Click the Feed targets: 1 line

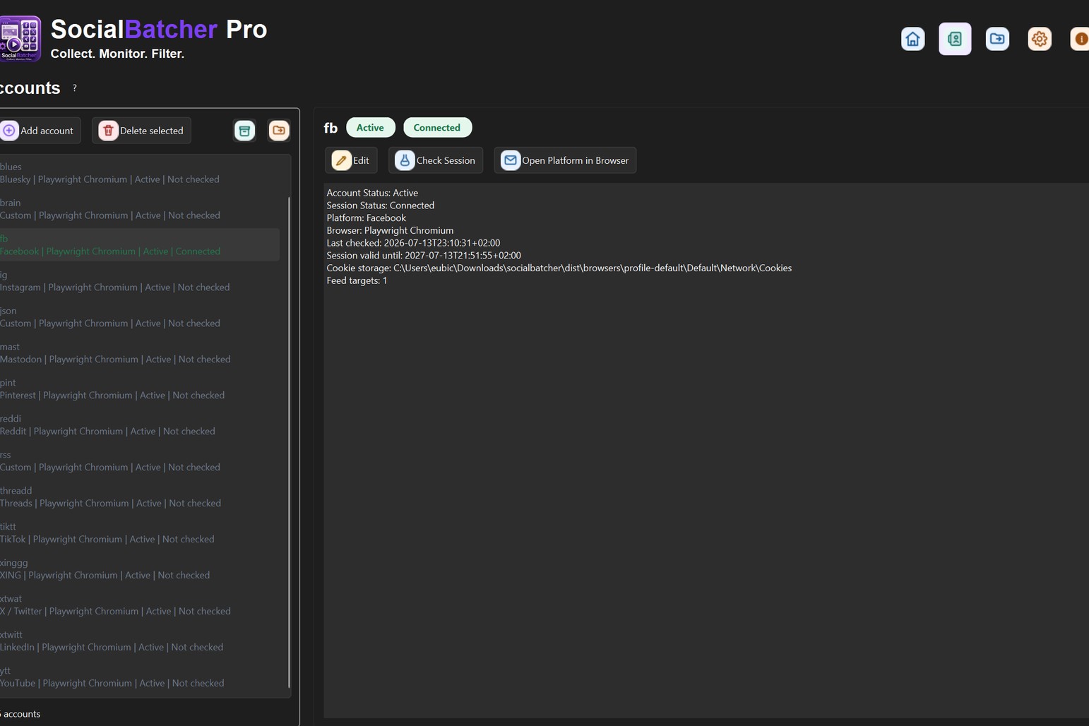[357, 281]
